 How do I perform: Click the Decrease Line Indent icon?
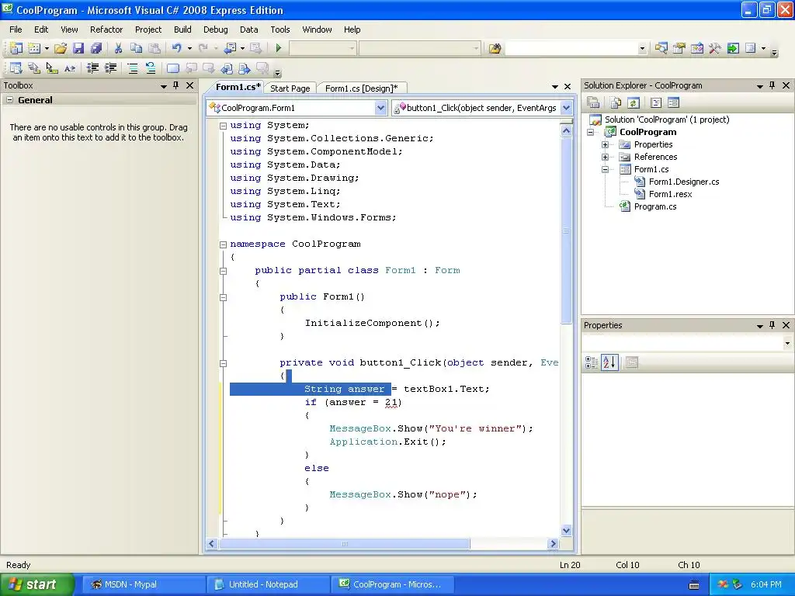coord(92,68)
